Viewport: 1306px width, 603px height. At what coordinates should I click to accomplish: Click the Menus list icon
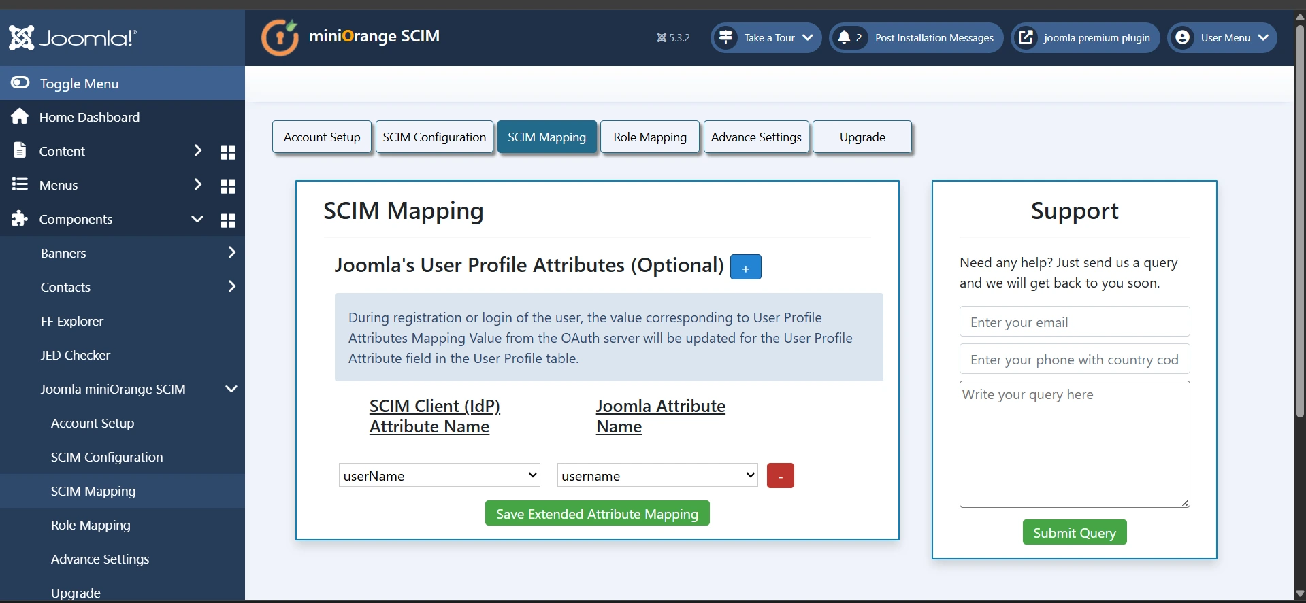[x=20, y=184]
